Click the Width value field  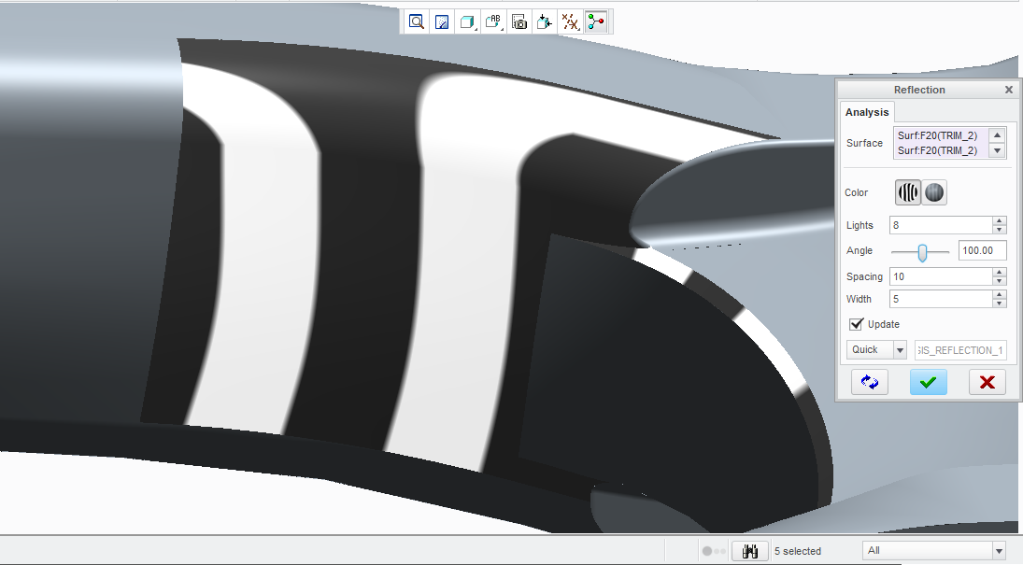pyautogui.click(x=941, y=299)
